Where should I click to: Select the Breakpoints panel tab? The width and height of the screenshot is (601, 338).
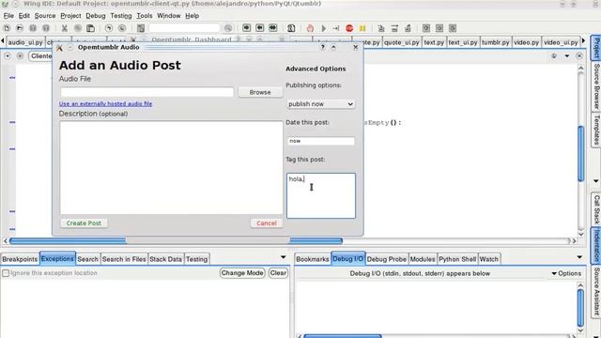[20, 259]
